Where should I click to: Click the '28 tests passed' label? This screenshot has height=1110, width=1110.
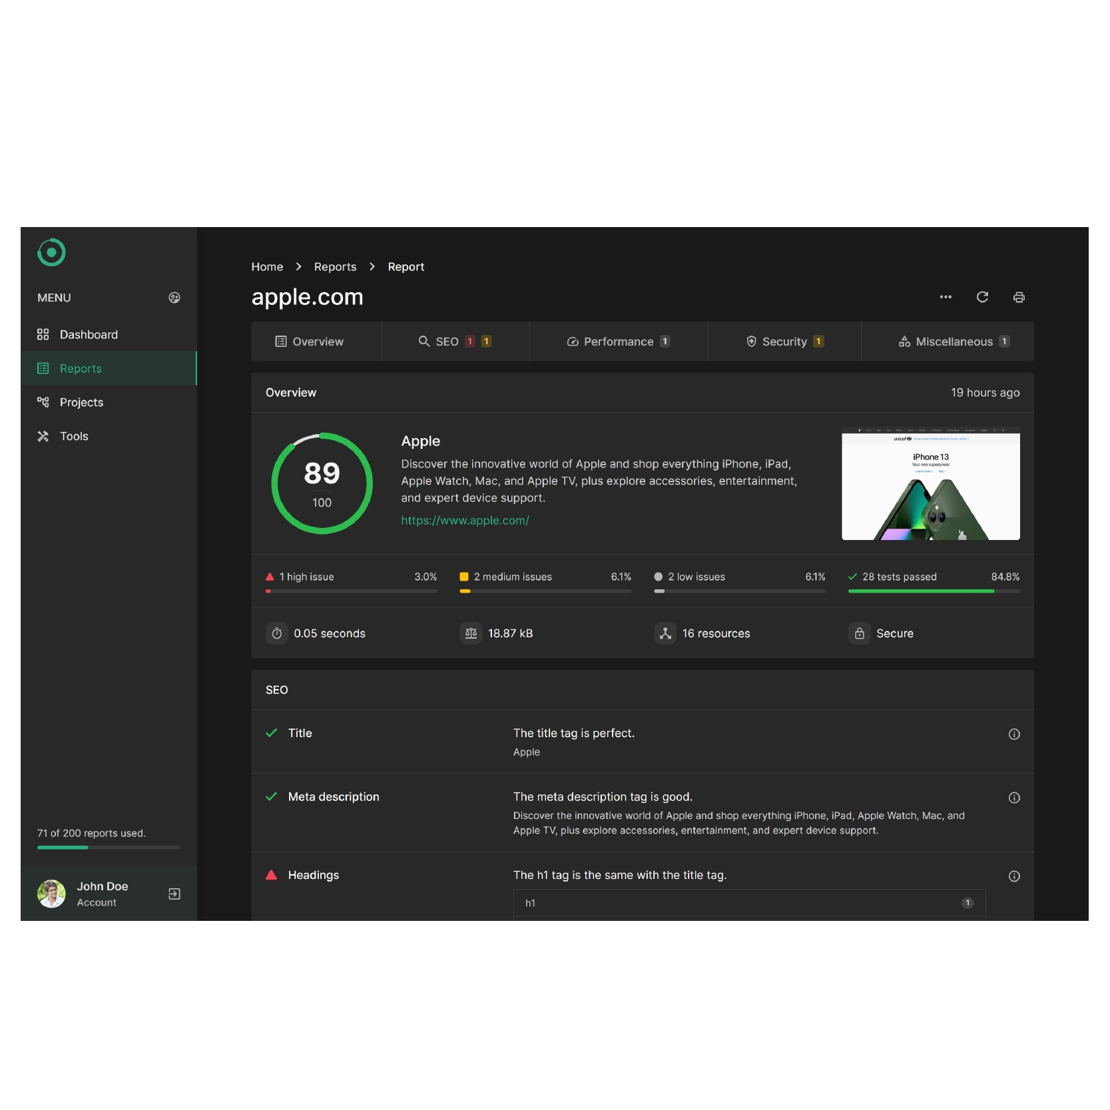[900, 577]
